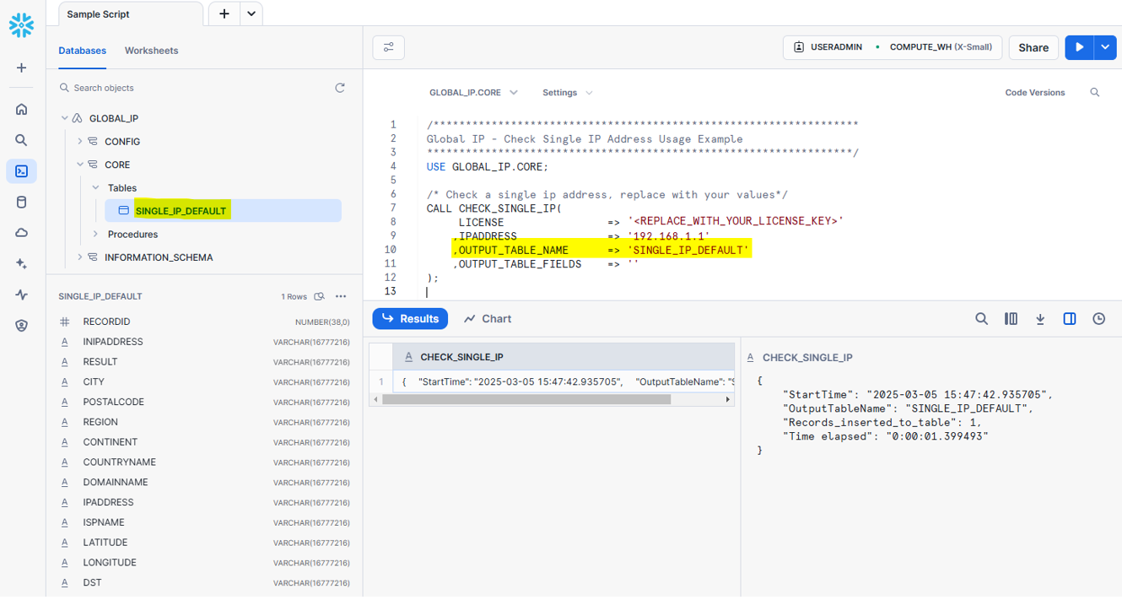Select the first result row cell
The width and height of the screenshot is (1122, 600).
tap(565, 381)
